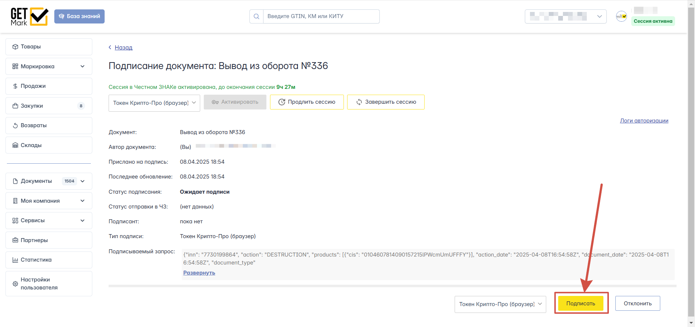Viewport: 695px width, 327px height.
Task: Click the Статистика chart icon
Action: coord(15,260)
